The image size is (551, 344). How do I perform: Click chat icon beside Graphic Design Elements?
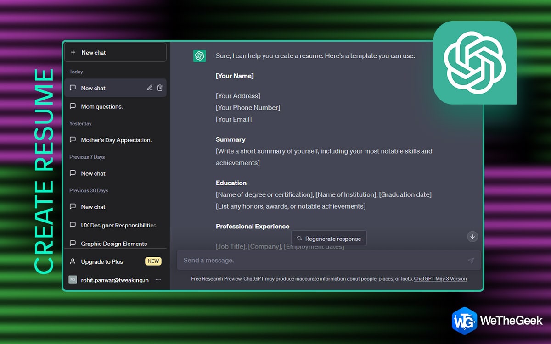[73, 244]
